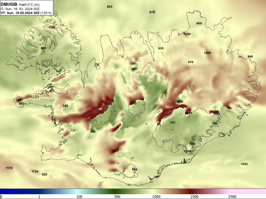266x199 pixels.
Task: Select the 689 value in the Westfjords
Action: click(x=43, y=48)
